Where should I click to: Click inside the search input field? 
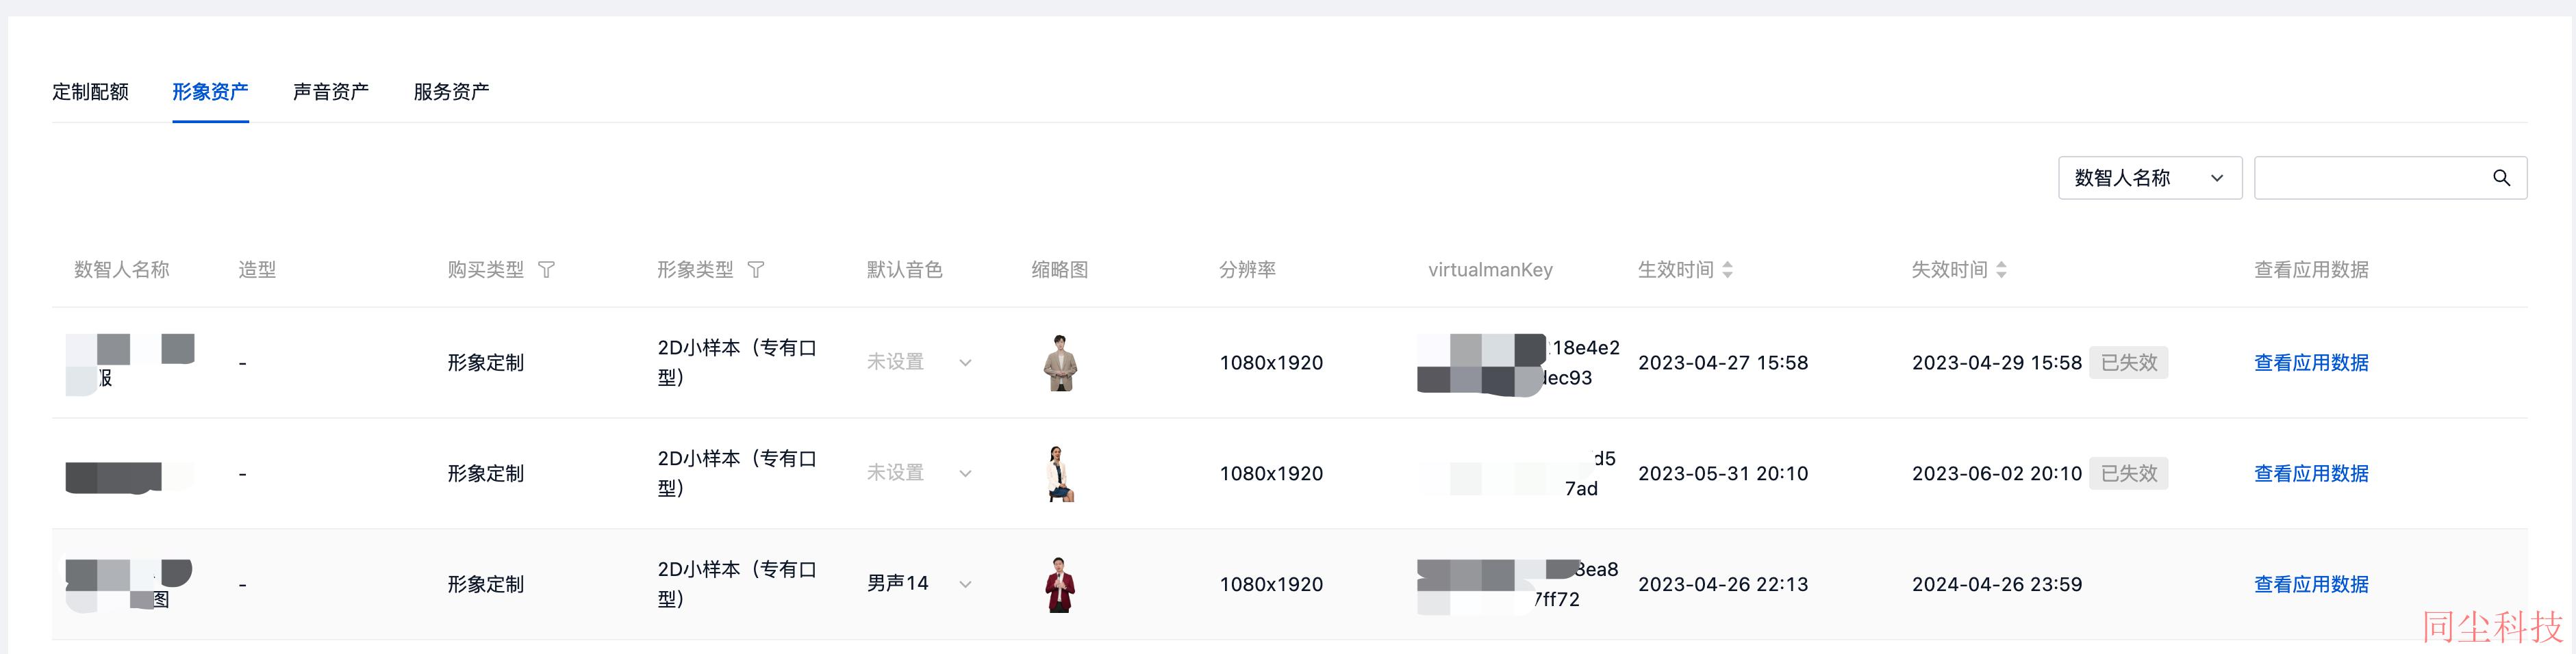(x=2372, y=178)
